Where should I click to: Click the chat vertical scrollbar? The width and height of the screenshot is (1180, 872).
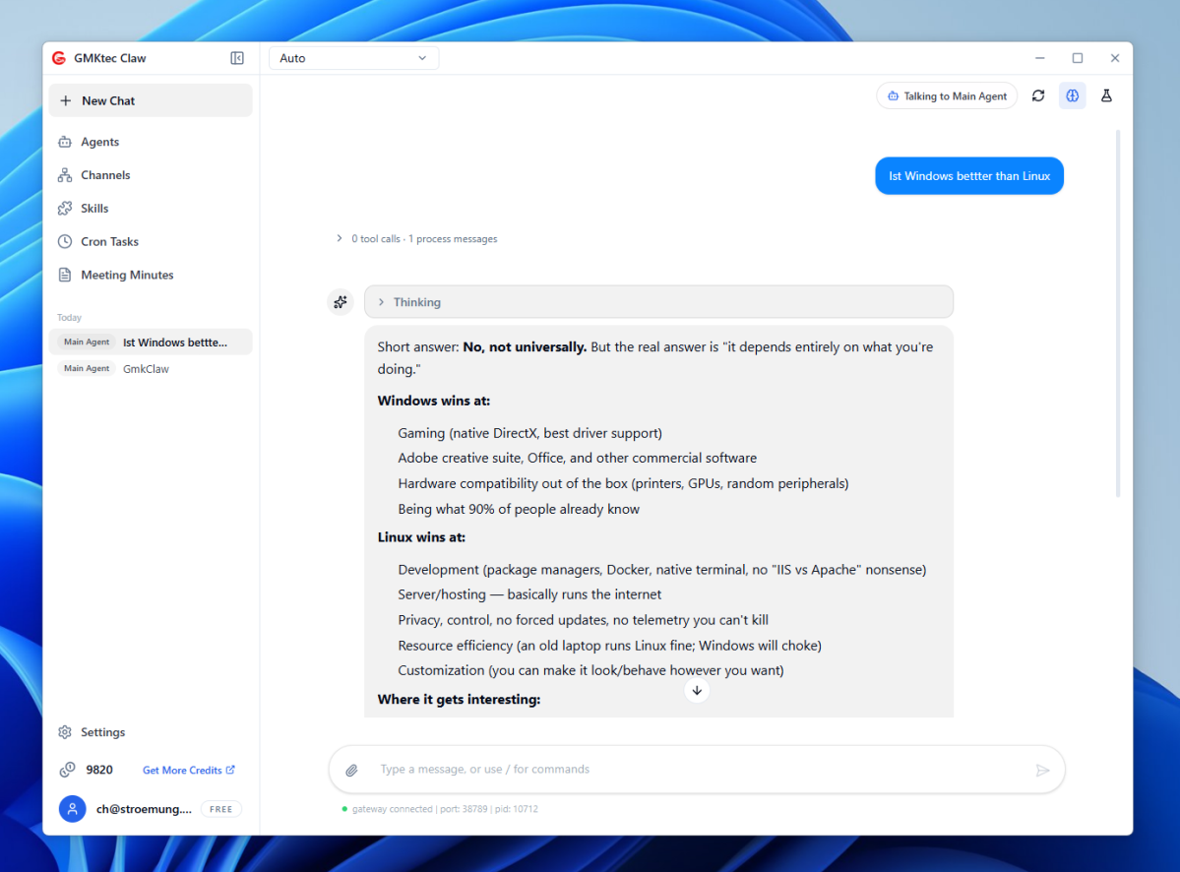click(1118, 314)
